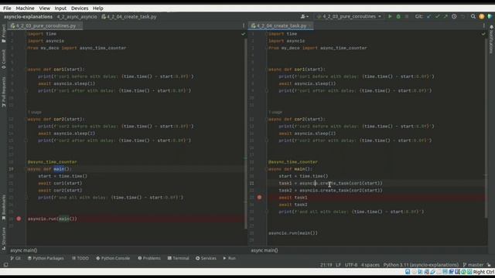This screenshot has height=278, width=495.
Task: Open the TODO tool window
Action: tap(80, 258)
